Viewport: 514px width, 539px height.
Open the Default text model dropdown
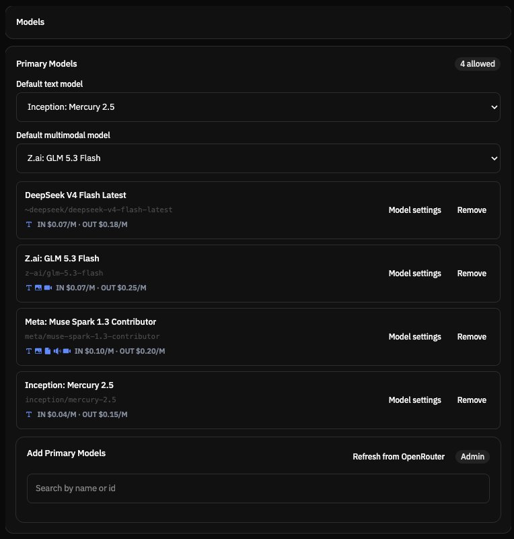click(x=258, y=107)
